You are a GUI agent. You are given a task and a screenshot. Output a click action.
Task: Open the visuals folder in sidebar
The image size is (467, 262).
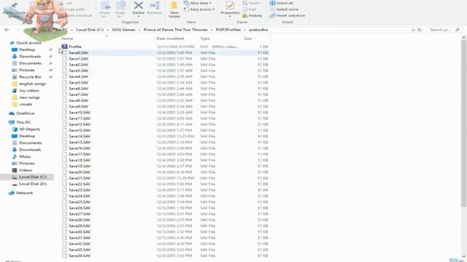coord(26,104)
